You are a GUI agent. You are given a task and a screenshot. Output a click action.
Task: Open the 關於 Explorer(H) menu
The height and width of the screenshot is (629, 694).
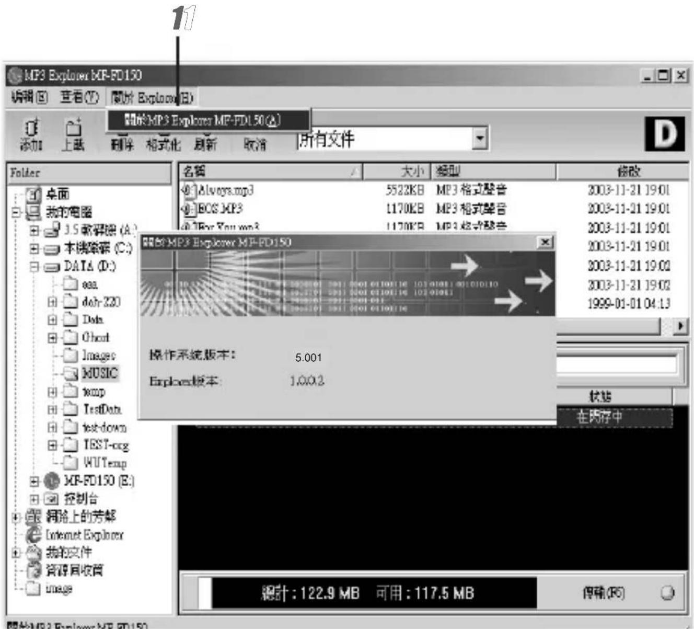153,98
